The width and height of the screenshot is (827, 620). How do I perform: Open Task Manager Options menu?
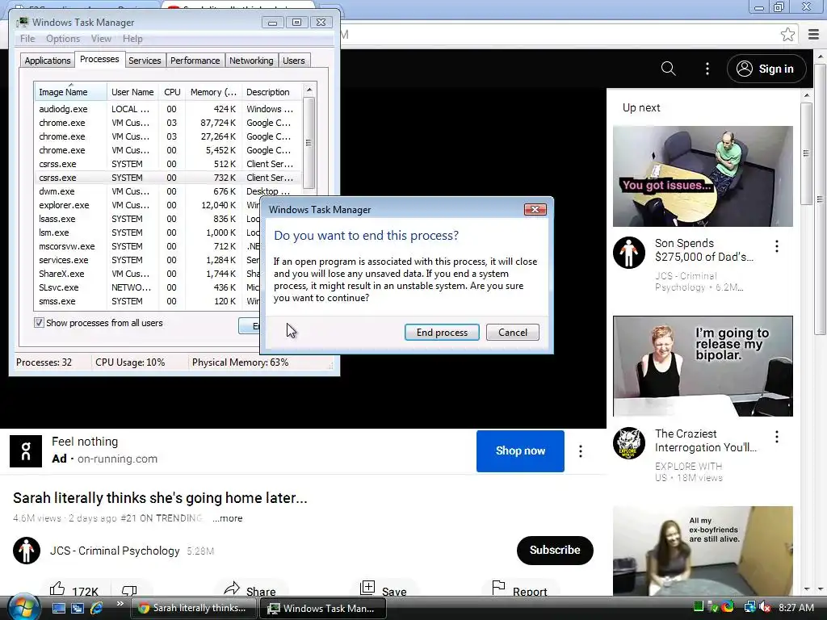pos(63,39)
